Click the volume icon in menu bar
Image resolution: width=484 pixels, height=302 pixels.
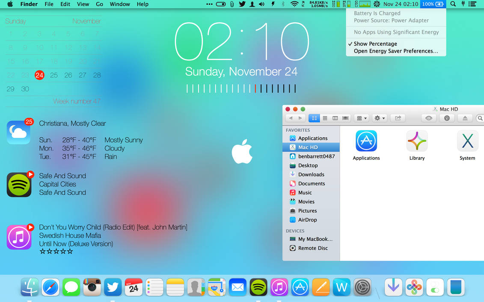[262, 4]
